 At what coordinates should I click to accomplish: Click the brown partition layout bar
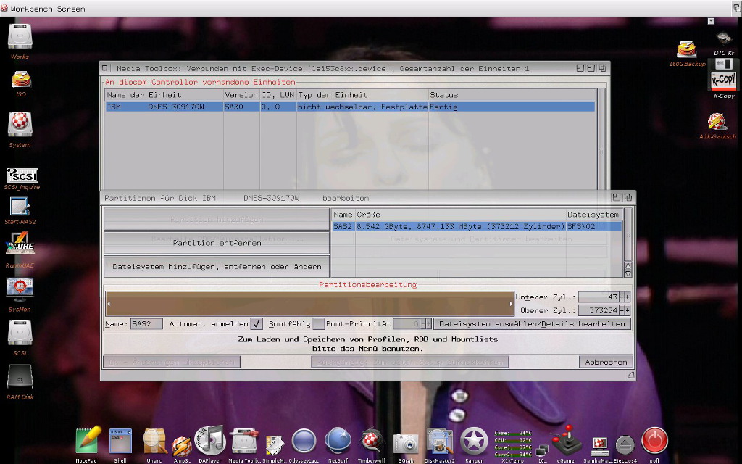309,304
